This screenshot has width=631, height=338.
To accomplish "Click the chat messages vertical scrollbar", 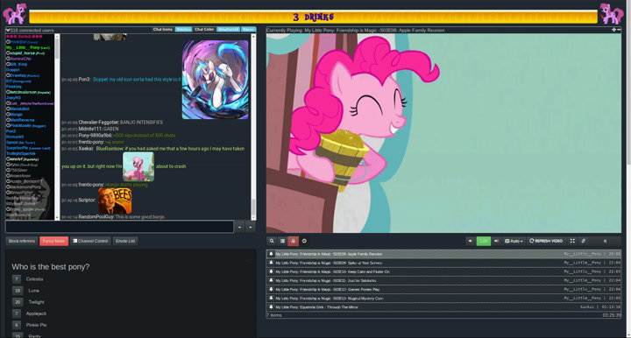I will pos(253,127).
